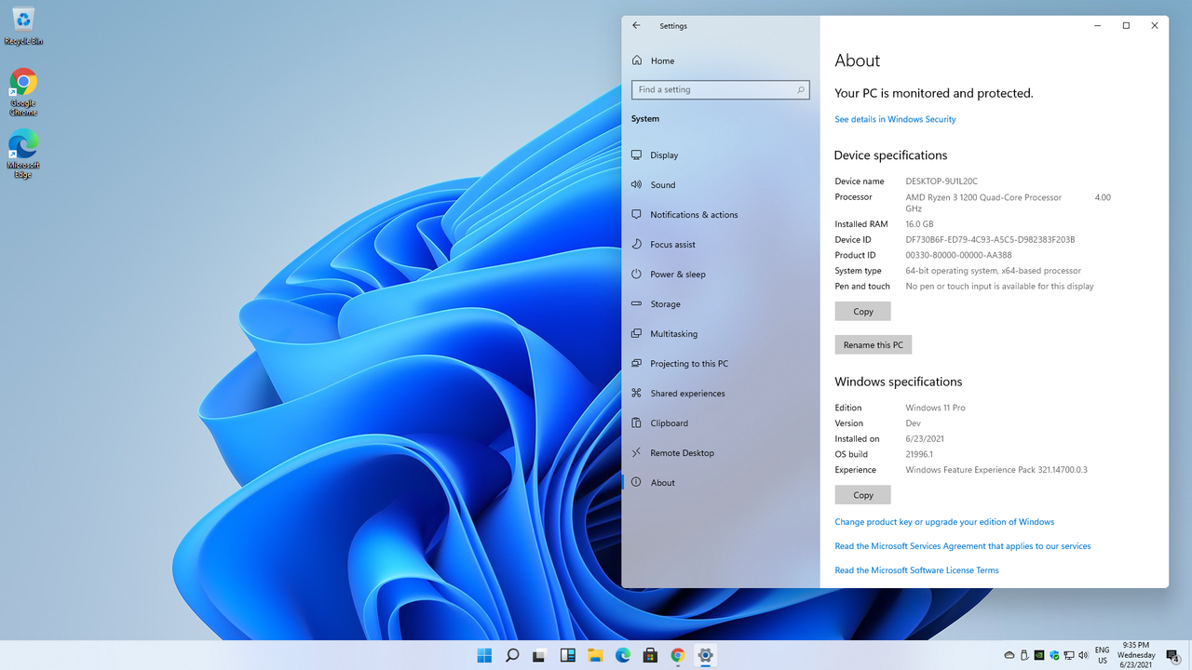Open Microsoft Edge from the taskbar
Image resolution: width=1192 pixels, height=670 pixels.
coord(622,655)
